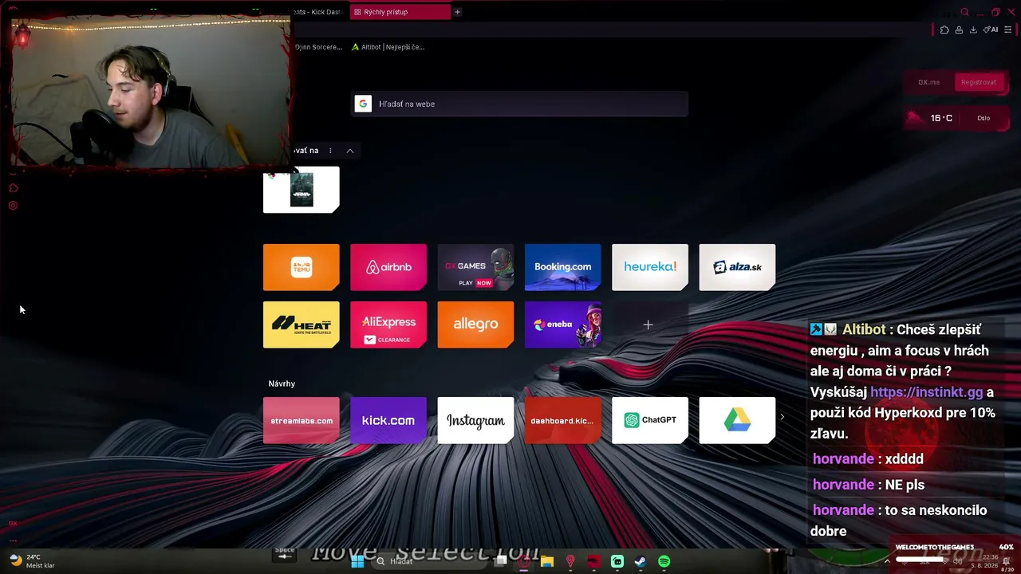The image size is (1021, 574).
Task: Open the browser extensions icon
Action: [944, 29]
